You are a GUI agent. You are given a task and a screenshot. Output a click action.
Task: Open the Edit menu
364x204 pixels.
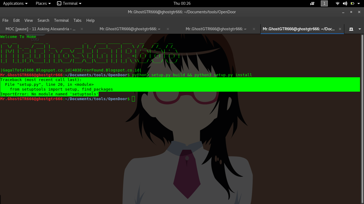coord(17,20)
